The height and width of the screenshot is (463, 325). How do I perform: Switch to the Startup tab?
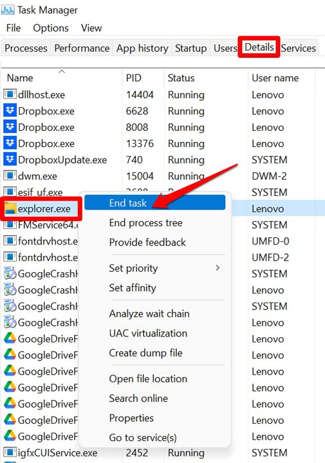click(190, 48)
